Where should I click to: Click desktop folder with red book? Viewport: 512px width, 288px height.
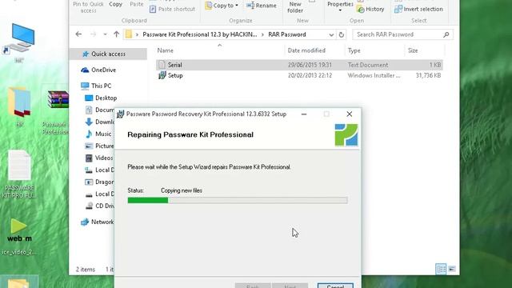click(19, 106)
